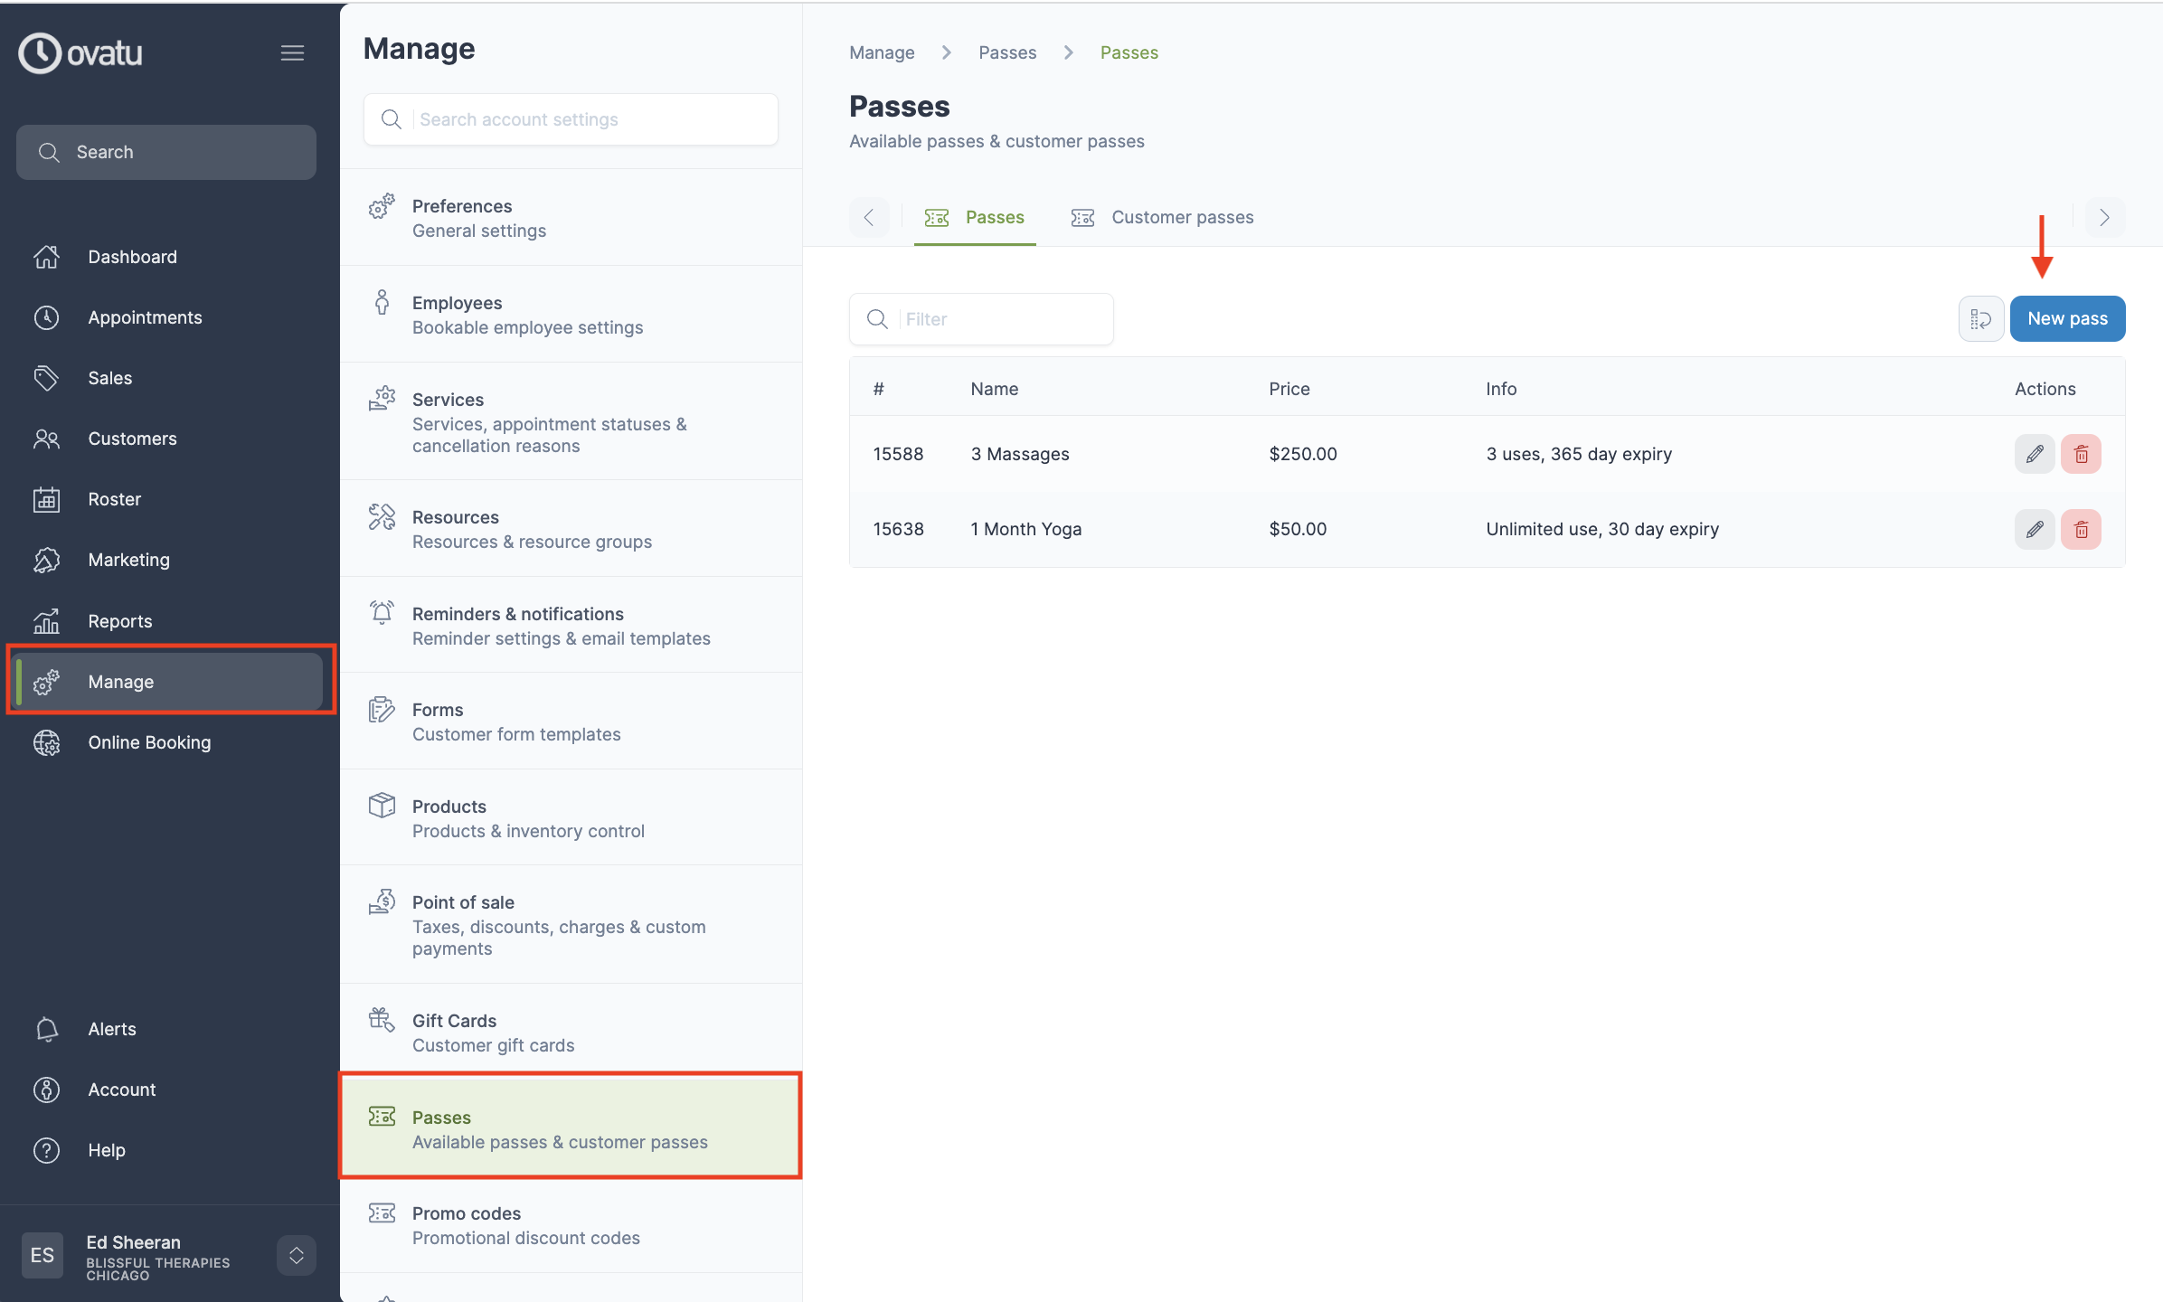
Task: Click the reorder passes icon beside New pass
Action: pos(1980,318)
